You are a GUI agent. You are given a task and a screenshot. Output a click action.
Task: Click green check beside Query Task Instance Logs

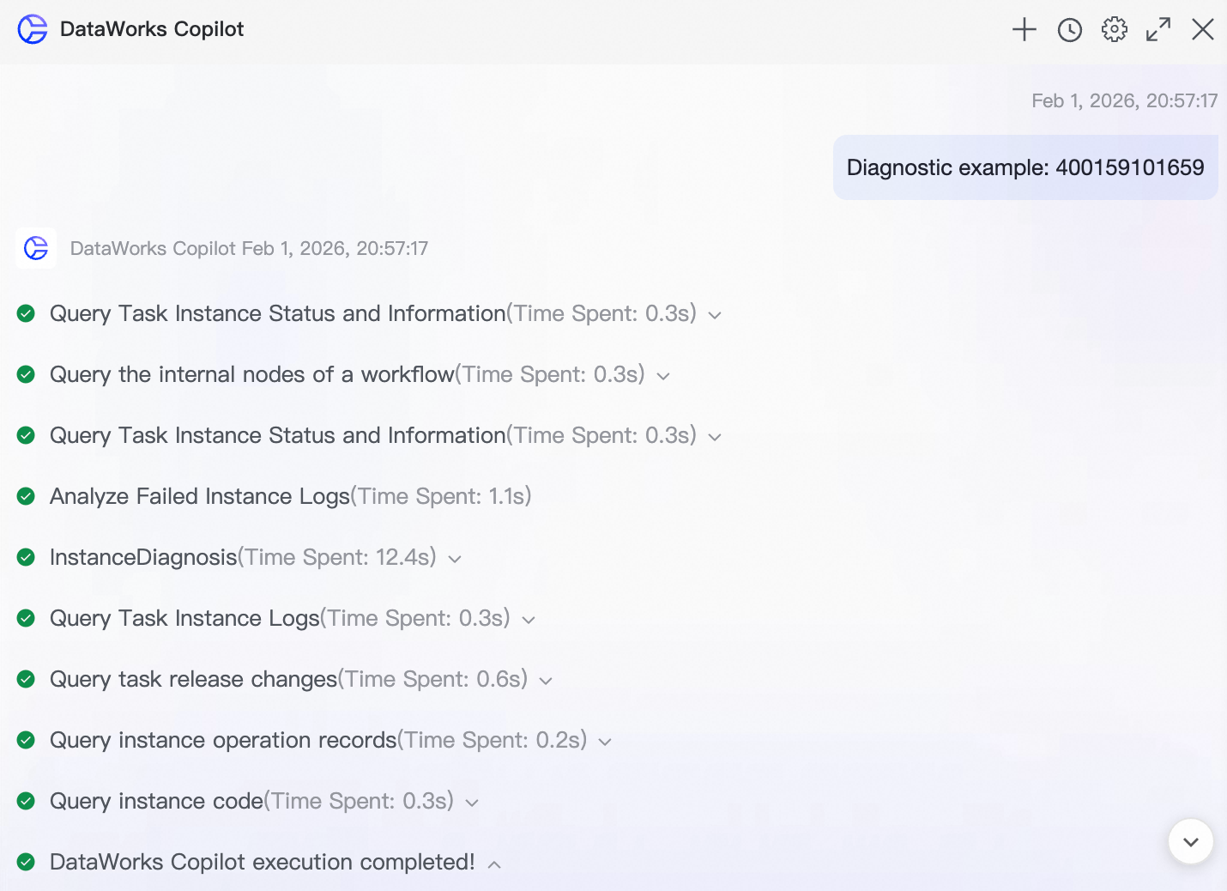26,618
